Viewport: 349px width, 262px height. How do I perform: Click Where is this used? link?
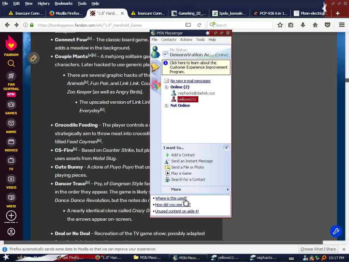pos(171,198)
